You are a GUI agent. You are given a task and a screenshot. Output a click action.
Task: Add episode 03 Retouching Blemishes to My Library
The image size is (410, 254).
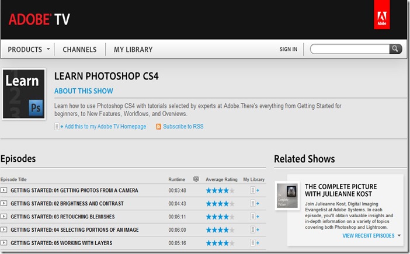pos(255,217)
